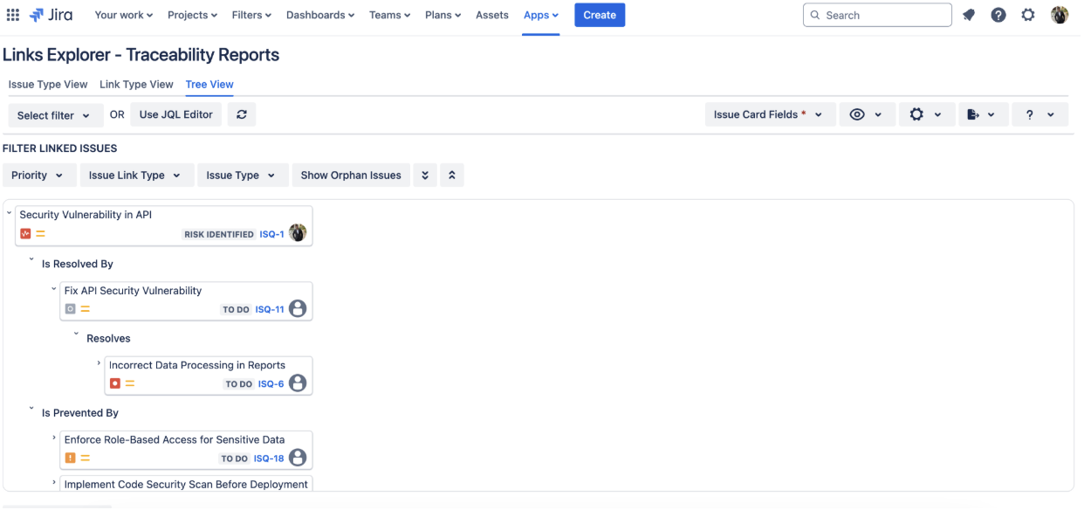Toggle Show Orphan Issues

click(351, 176)
